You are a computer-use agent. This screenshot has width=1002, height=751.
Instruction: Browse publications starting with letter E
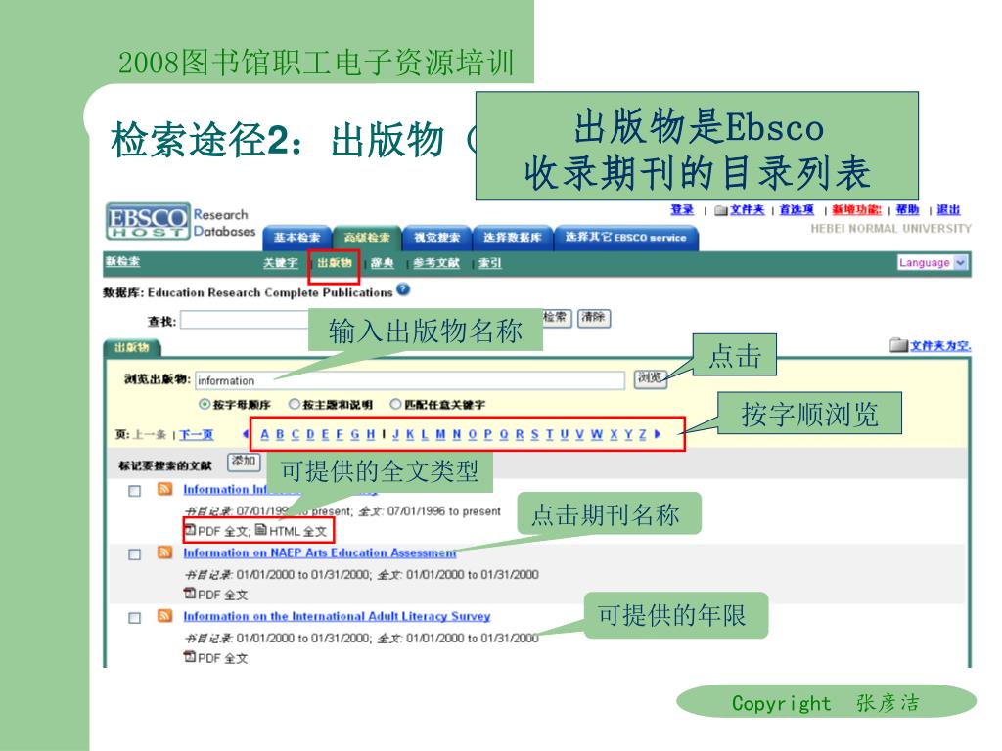325,435
